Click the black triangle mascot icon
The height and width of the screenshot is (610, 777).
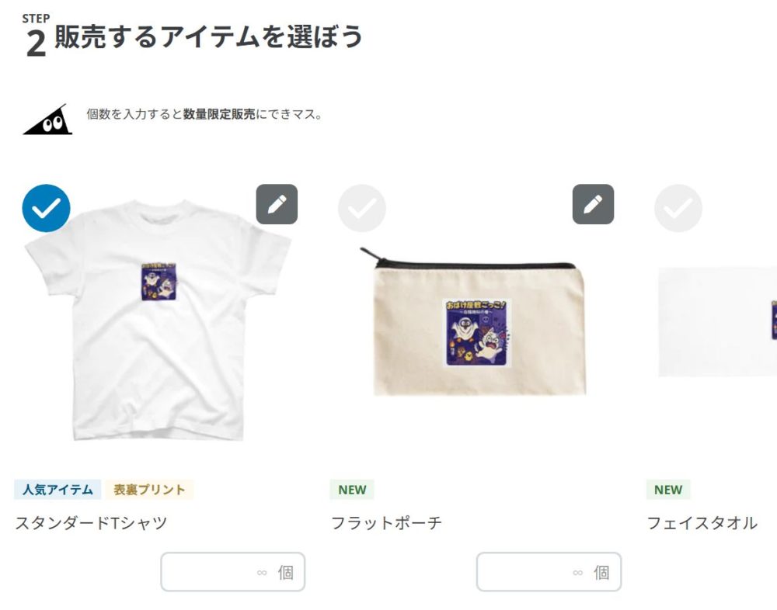click(48, 120)
